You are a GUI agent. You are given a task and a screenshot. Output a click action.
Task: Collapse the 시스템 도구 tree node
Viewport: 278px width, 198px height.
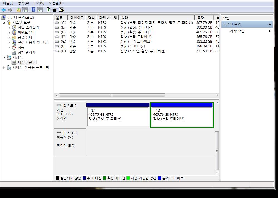tap(4, 23)
